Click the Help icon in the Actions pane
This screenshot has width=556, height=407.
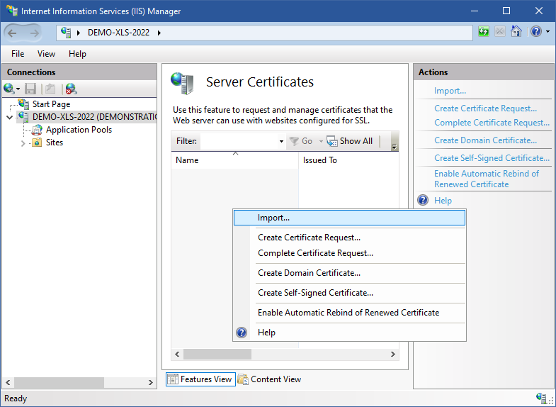tap(423, 200)
